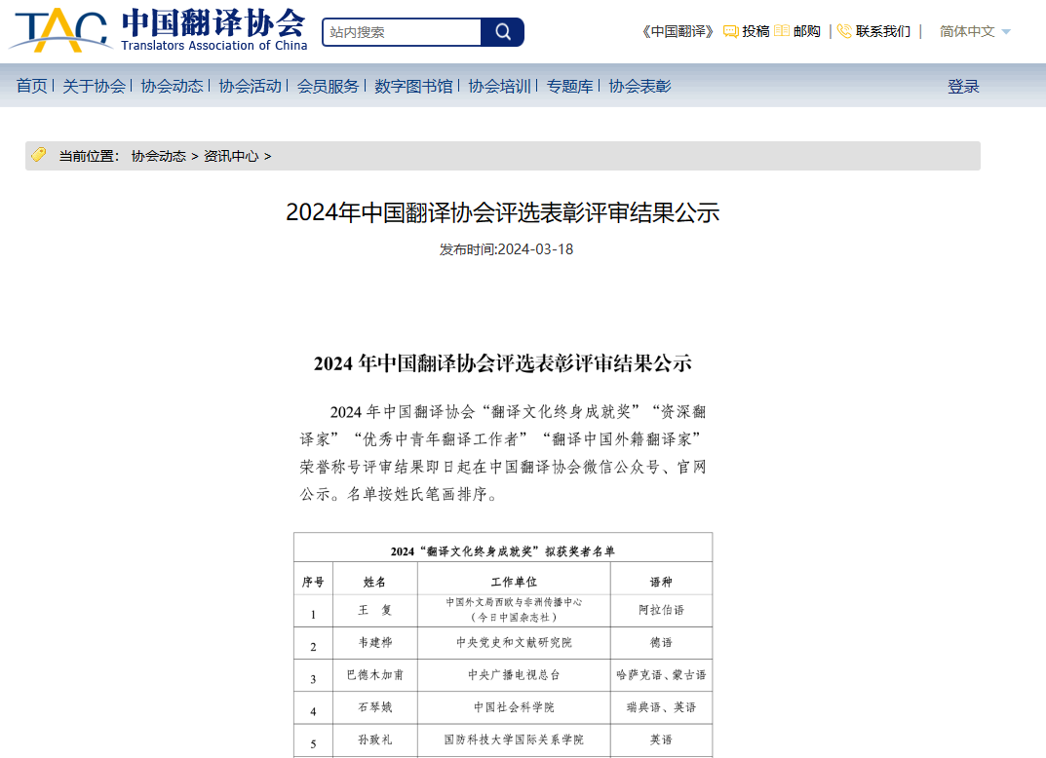Click the name 孙致礼 in table
The width and height of the screenshot is (1046, 758).
[375, 739]
